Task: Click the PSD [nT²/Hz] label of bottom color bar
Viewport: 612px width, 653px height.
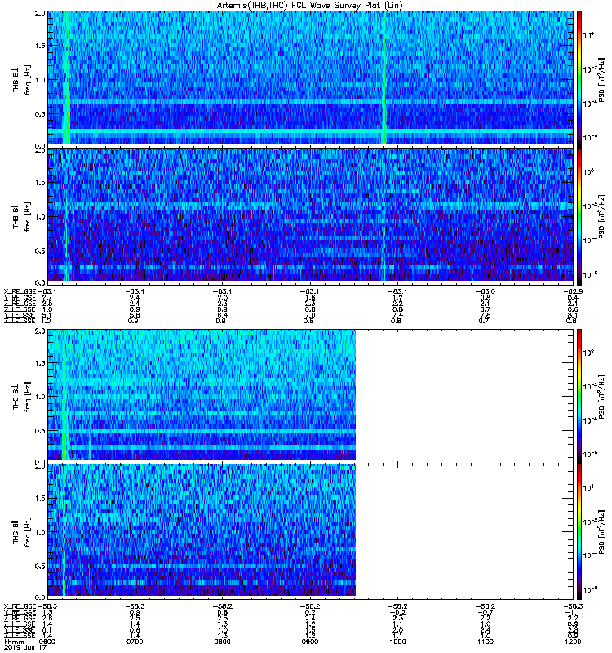Action: tap(601, 532)
